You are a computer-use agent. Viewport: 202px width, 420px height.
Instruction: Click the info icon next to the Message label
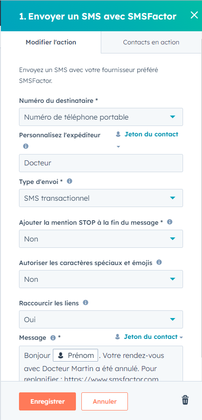53,338
